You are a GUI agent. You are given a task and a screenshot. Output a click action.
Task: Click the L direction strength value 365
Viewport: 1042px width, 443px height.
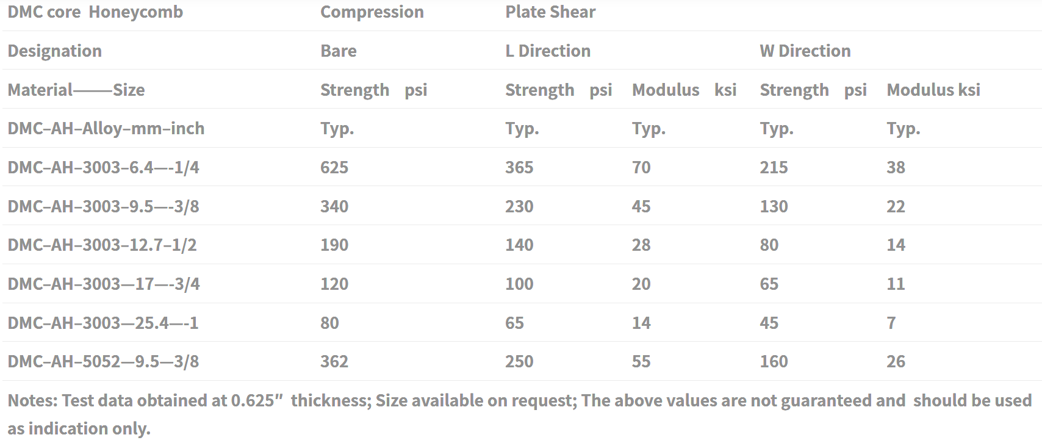(x=519, y=167)
